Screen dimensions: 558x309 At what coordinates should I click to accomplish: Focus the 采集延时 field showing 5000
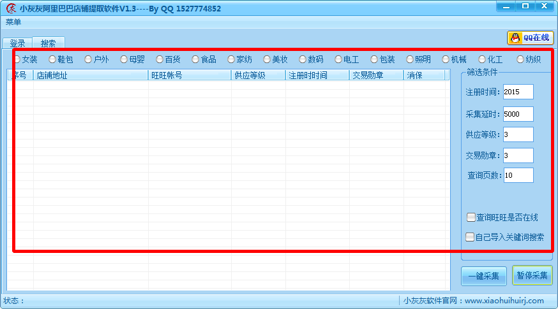point(518,114)
